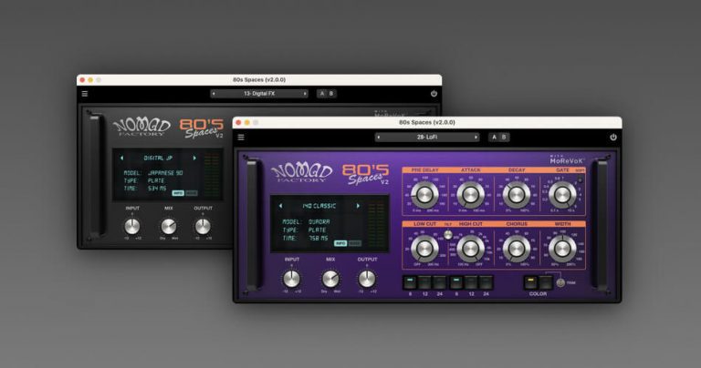
Task: Click the dimmed button beside INFO in black window
Action: [192, 193]
